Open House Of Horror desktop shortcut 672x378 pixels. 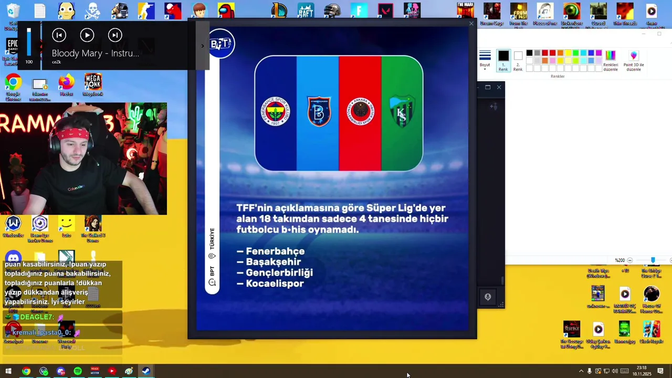pos(652,300)
